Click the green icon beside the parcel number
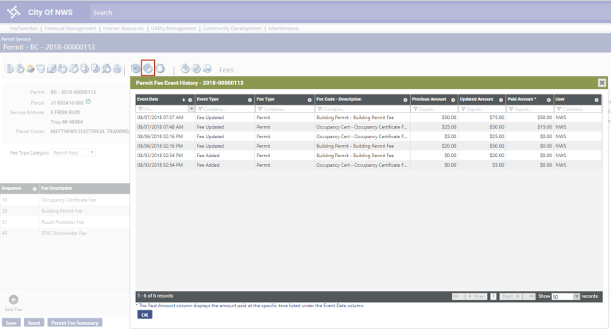611x331 pixels. tap(88, 102)
